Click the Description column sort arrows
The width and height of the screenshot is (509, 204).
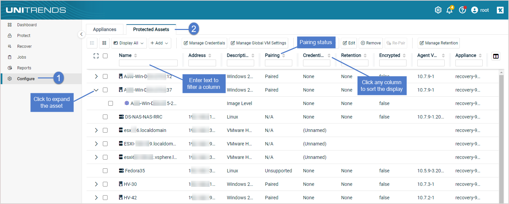click(253, 56)
